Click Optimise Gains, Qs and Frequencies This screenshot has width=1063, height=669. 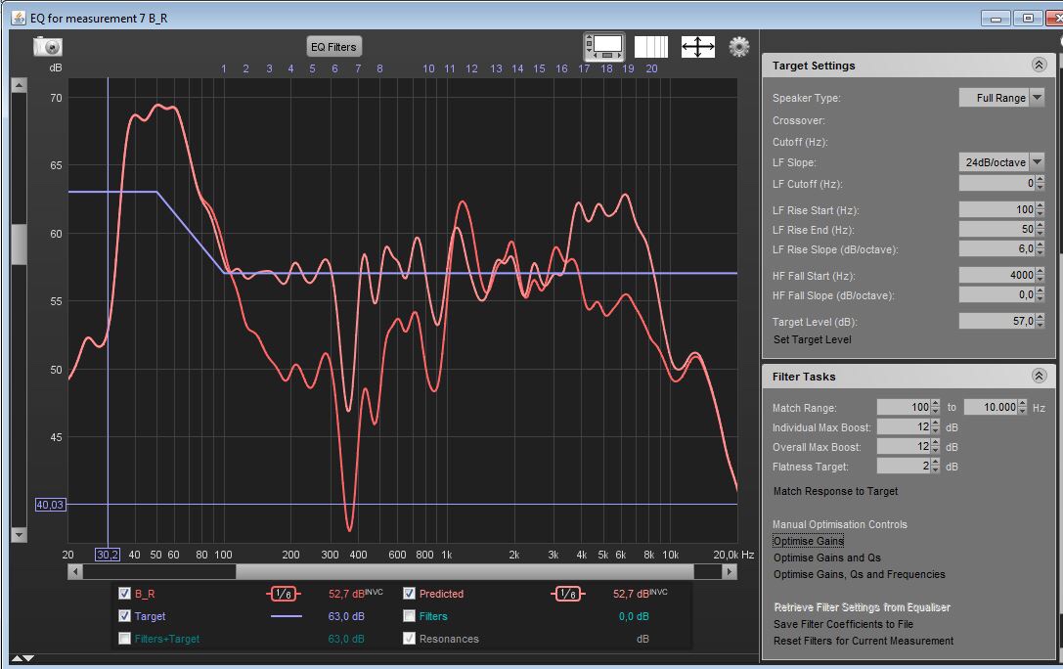tap(859, 574)
